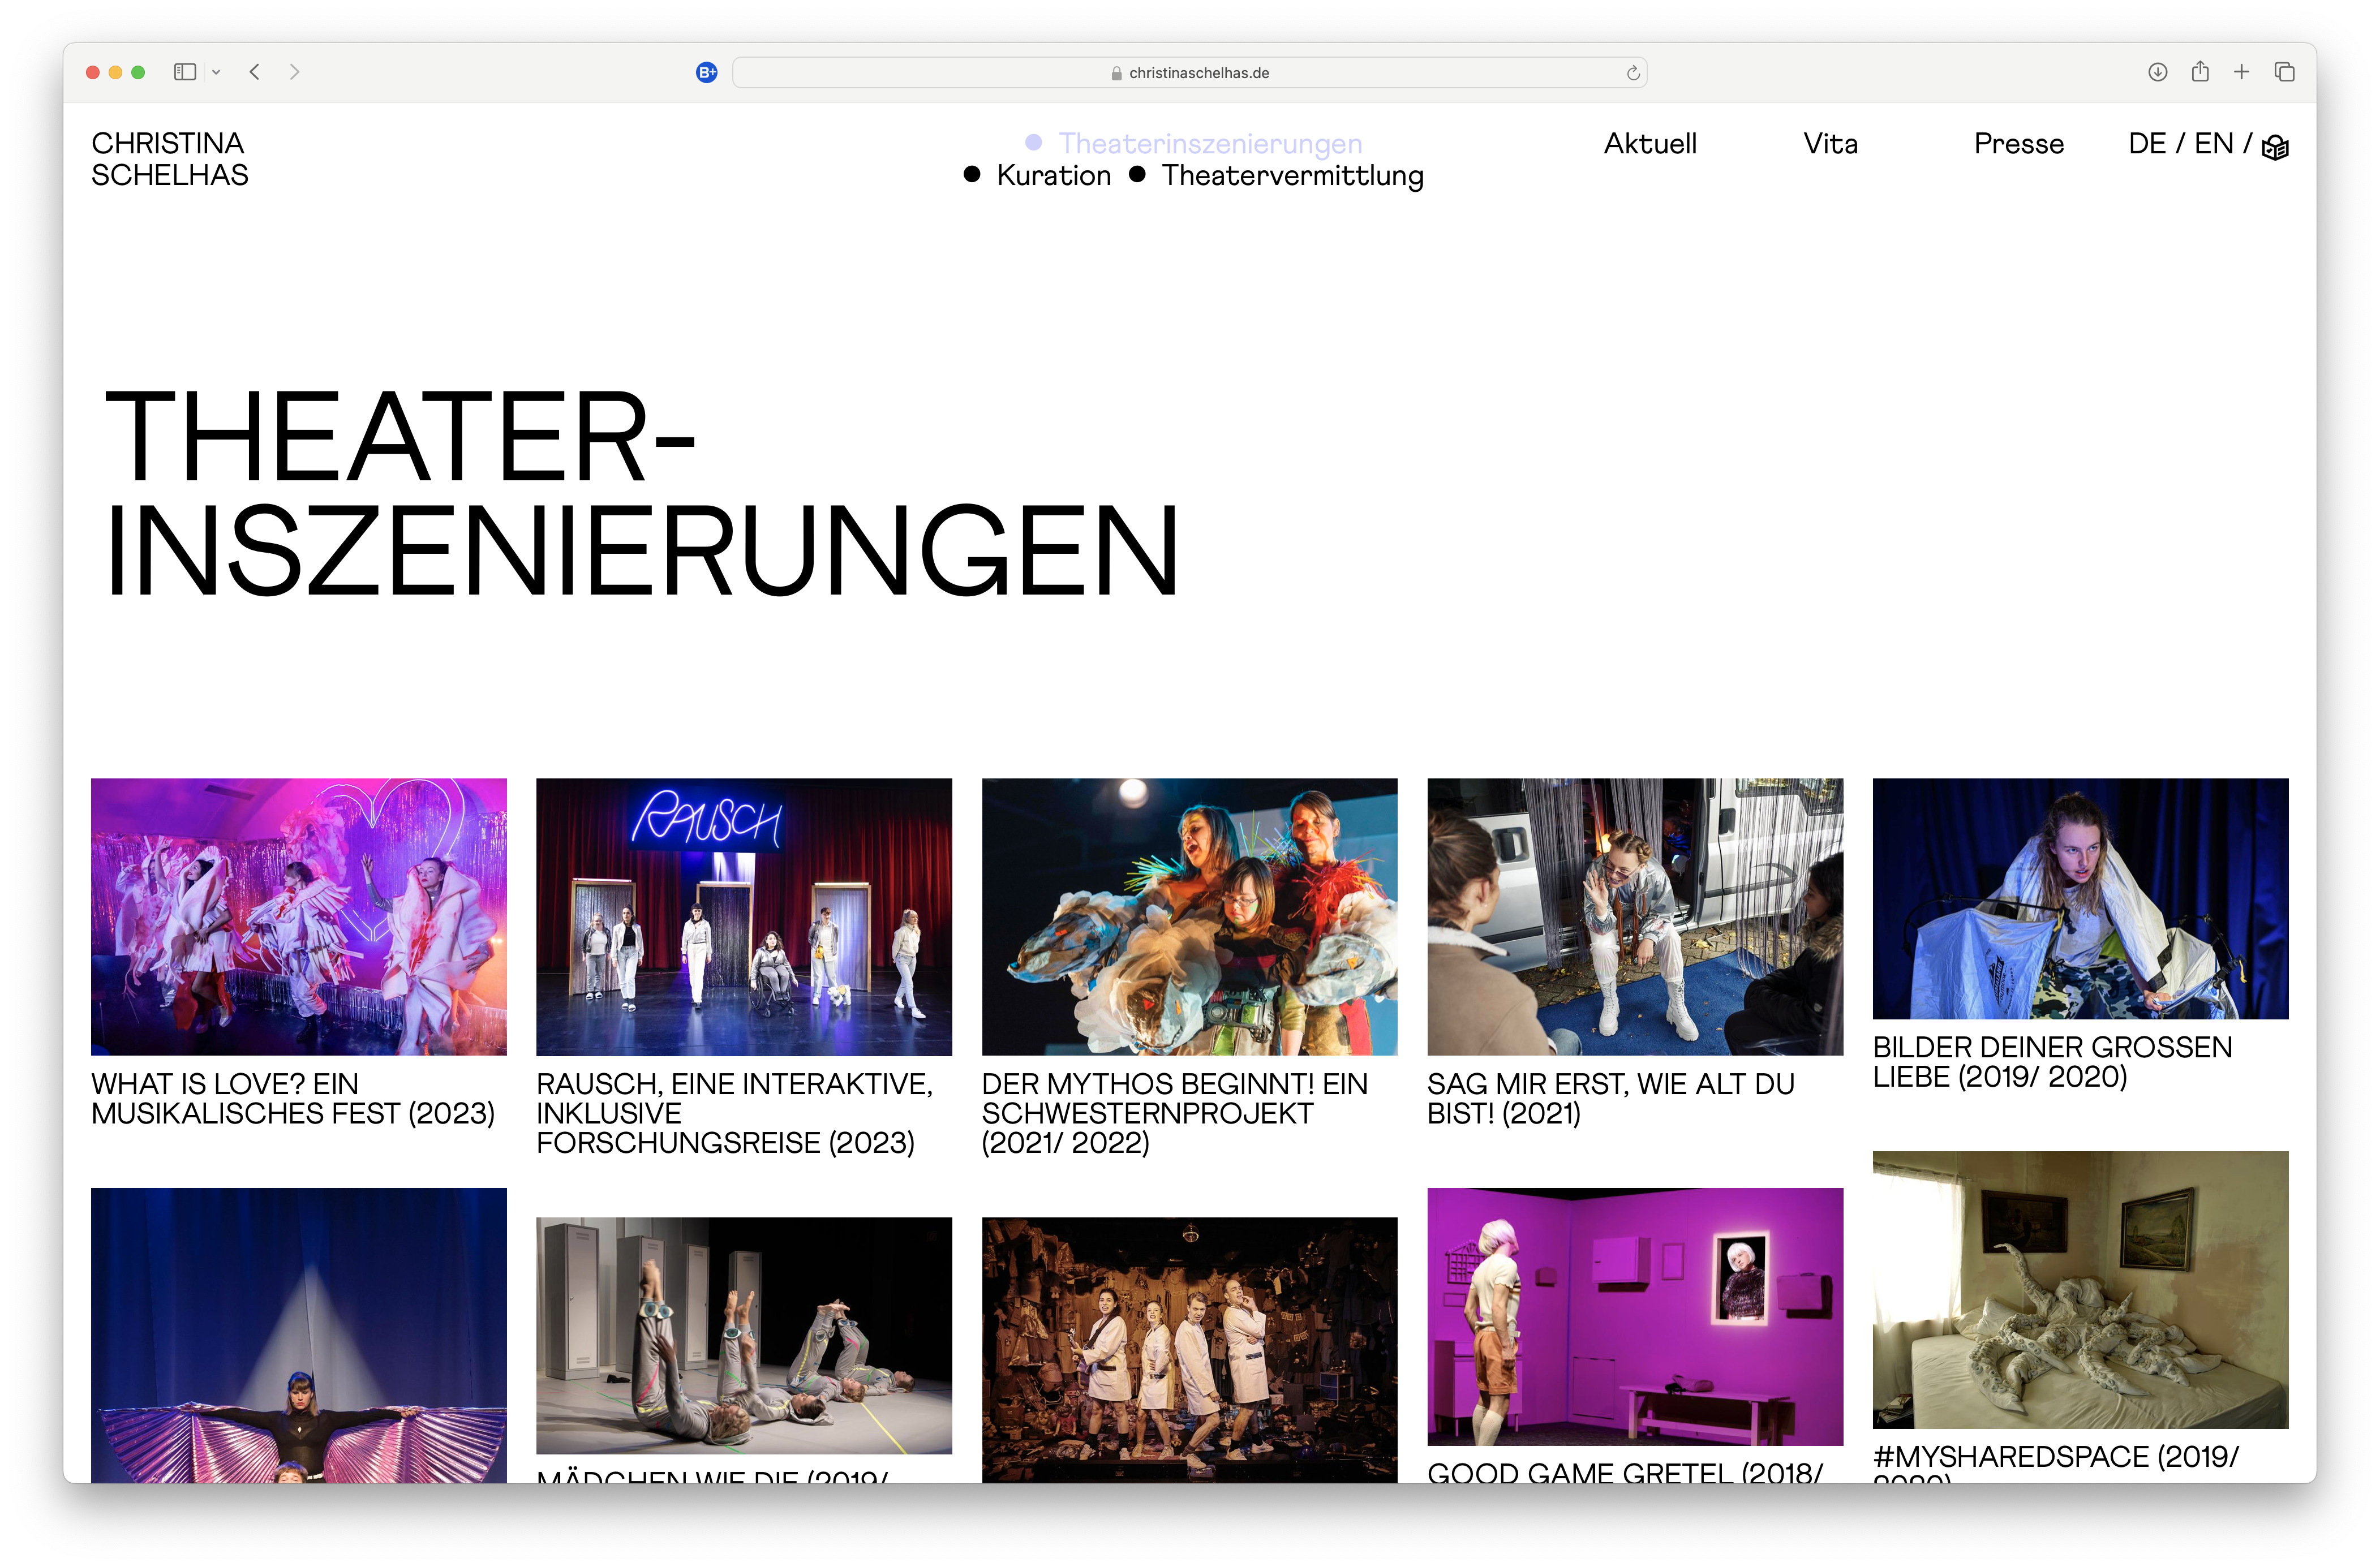Go back with the browser back arrow
The height and width of the screenshot is (1567, 2380).
(255, 72)
